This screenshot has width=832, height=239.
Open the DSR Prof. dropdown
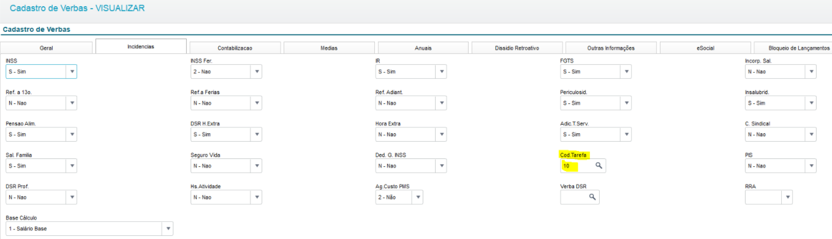point(72,197)
